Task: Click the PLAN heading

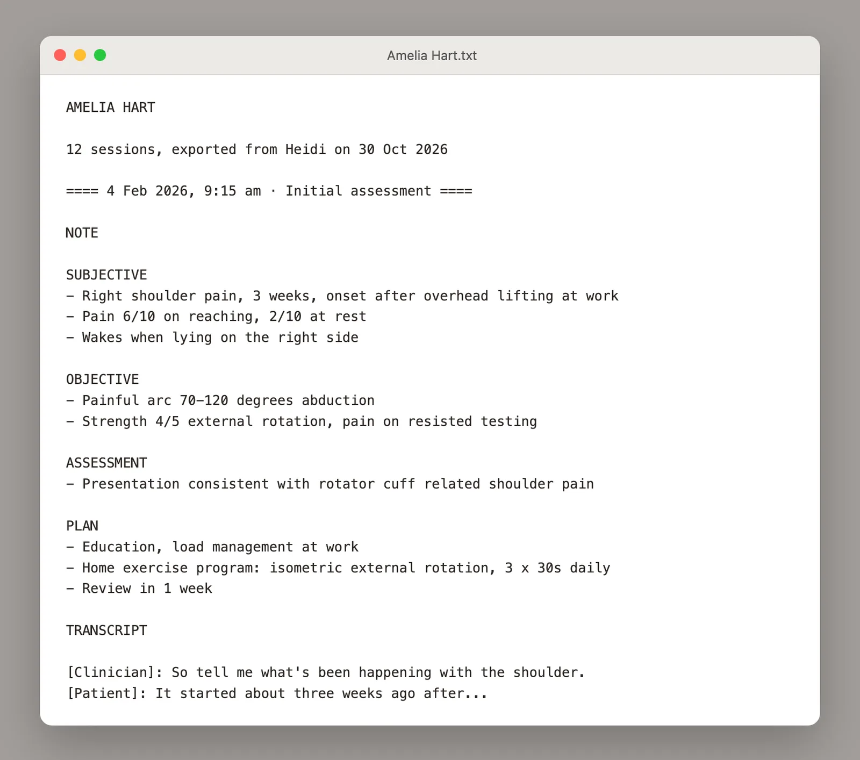Action: (x=82, y=526)
